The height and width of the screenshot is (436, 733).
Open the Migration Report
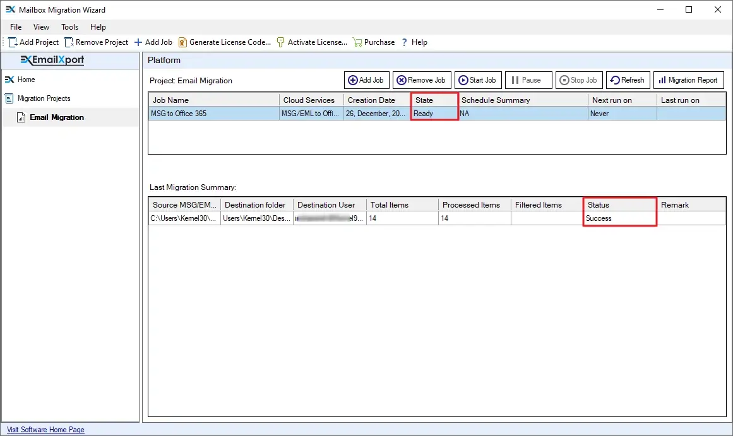click(x=688, y=80)
